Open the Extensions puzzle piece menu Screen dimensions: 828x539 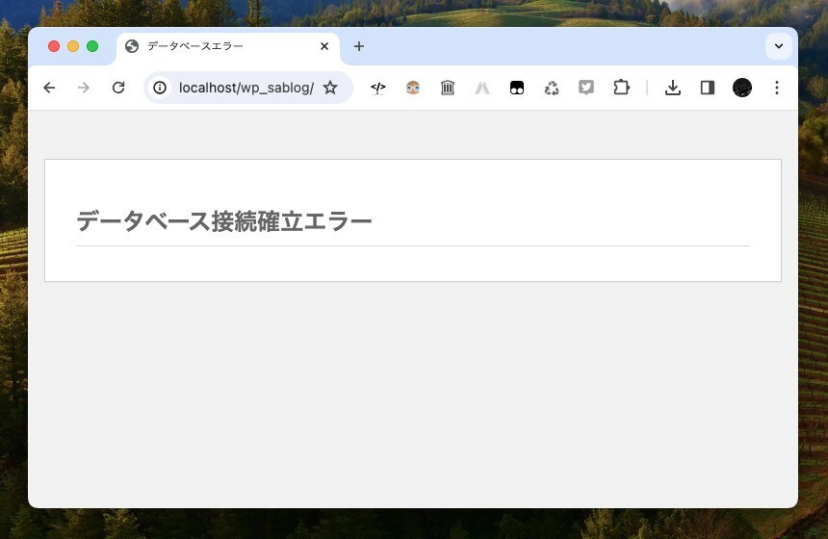pyautogui.click(x=621, y=87)
